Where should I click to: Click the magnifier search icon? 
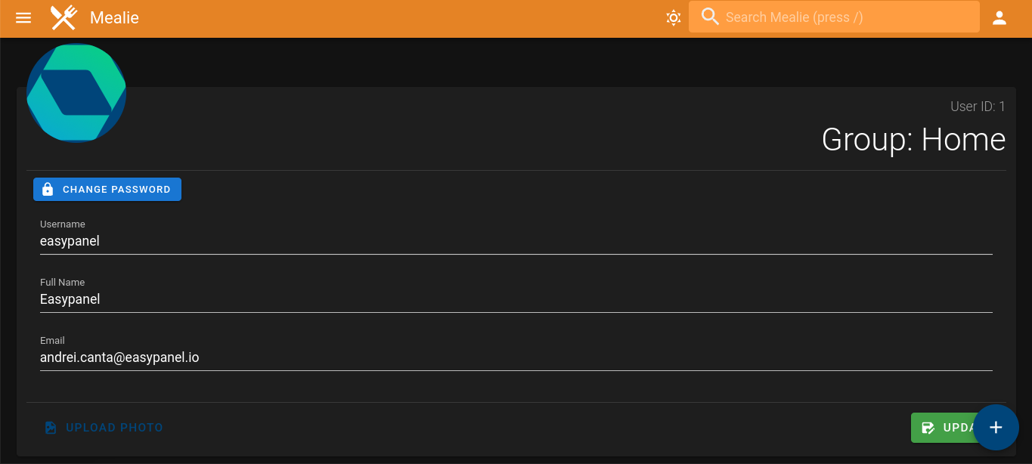[710, 17]
